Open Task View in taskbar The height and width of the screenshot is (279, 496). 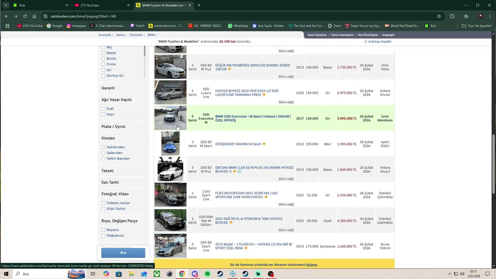click(x=93, y=274)
